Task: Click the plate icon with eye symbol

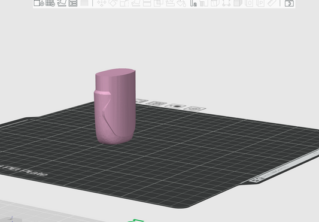Action: coord(195,109)
